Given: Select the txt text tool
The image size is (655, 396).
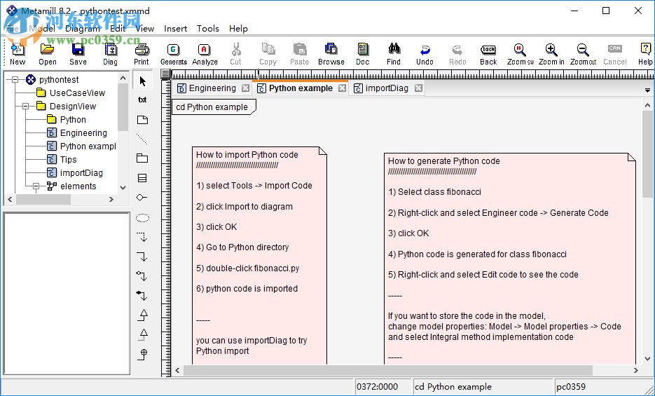Looking at the screenshot, I should pyautogui.click(x=142, y=100).
